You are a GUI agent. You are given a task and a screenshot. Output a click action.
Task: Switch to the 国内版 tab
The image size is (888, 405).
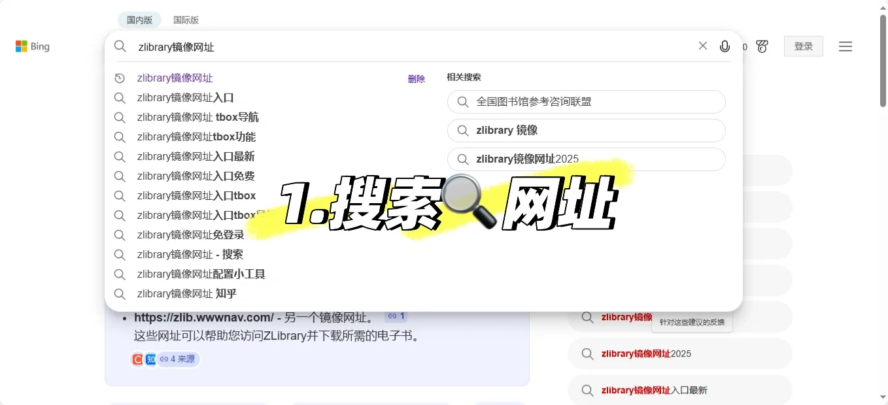139,20
